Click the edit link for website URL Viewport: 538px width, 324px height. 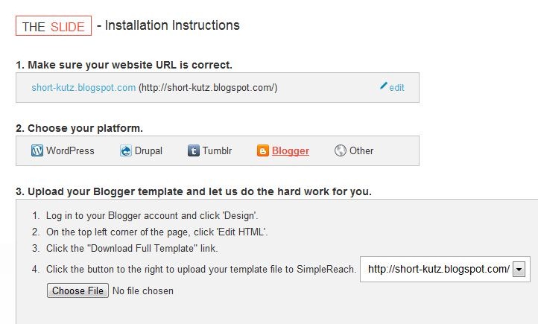pyautogui.click(x=396, y=88)
